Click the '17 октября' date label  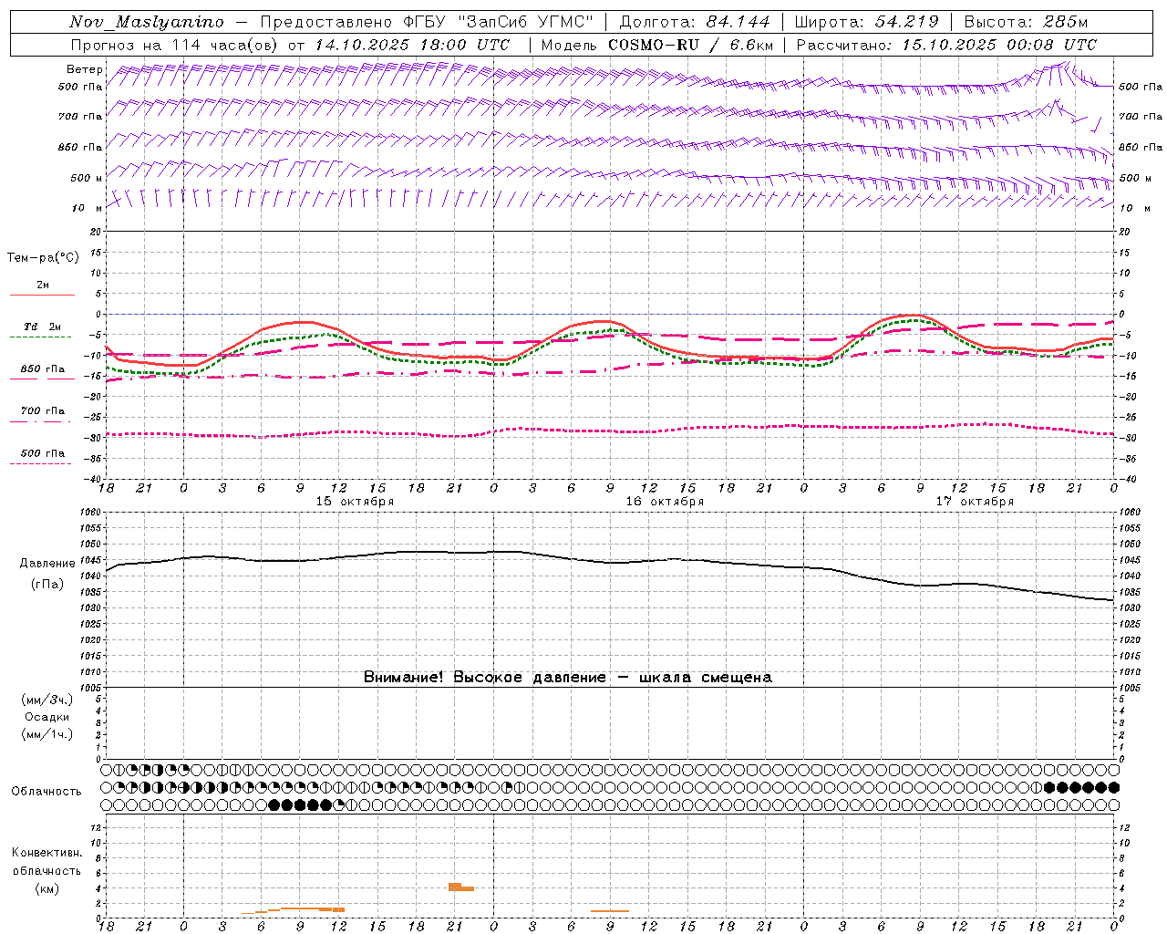coord(975,502)
